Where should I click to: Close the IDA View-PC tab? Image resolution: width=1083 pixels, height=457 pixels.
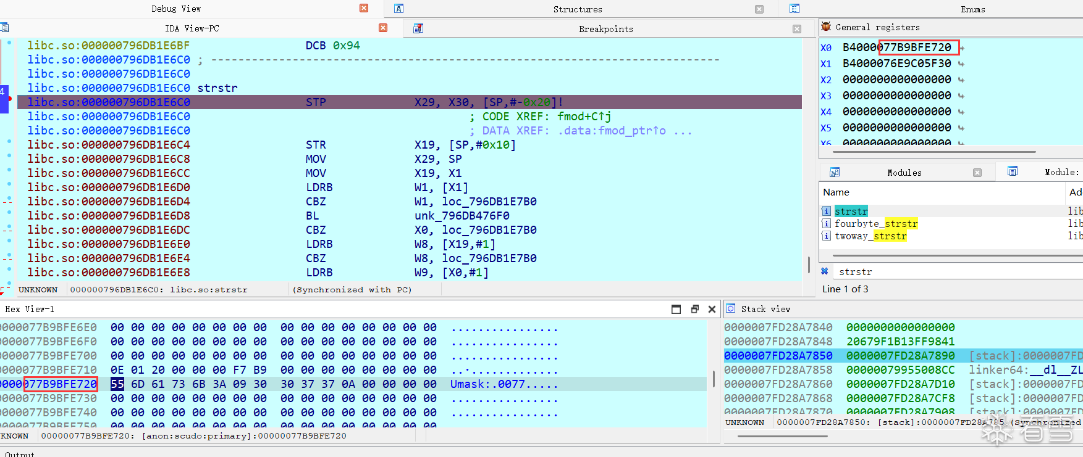(383, 28)
